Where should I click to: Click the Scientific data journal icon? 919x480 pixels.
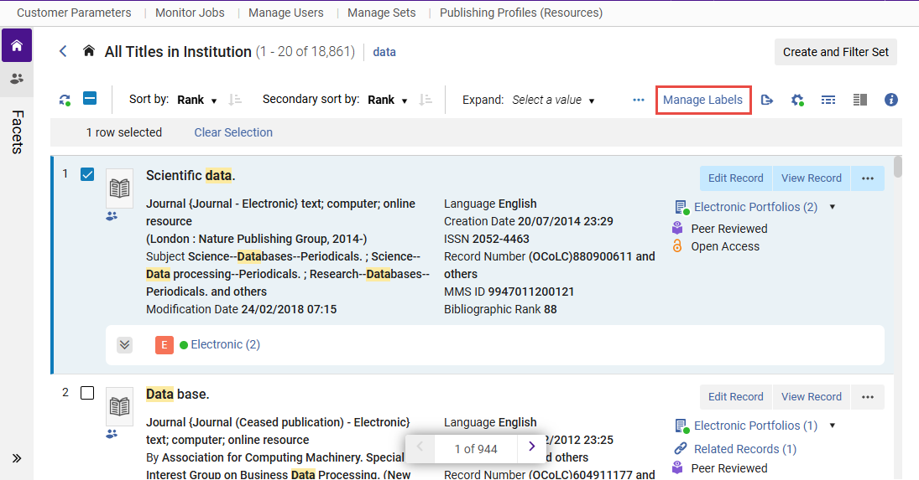point(119,188)
